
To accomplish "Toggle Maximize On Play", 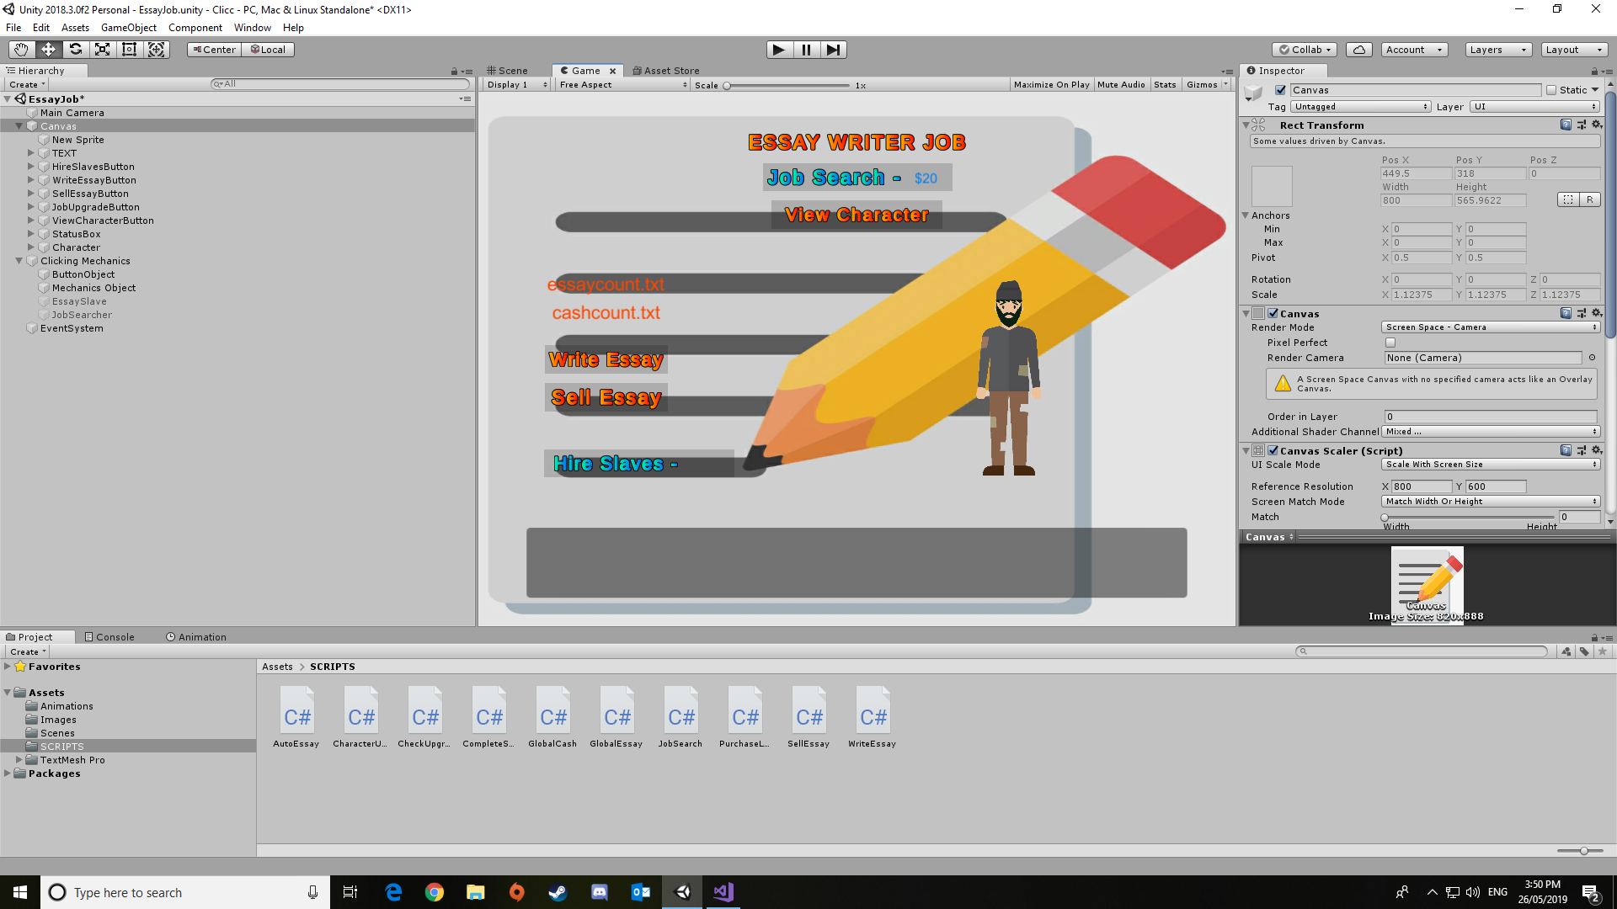I will (1051, 85).
